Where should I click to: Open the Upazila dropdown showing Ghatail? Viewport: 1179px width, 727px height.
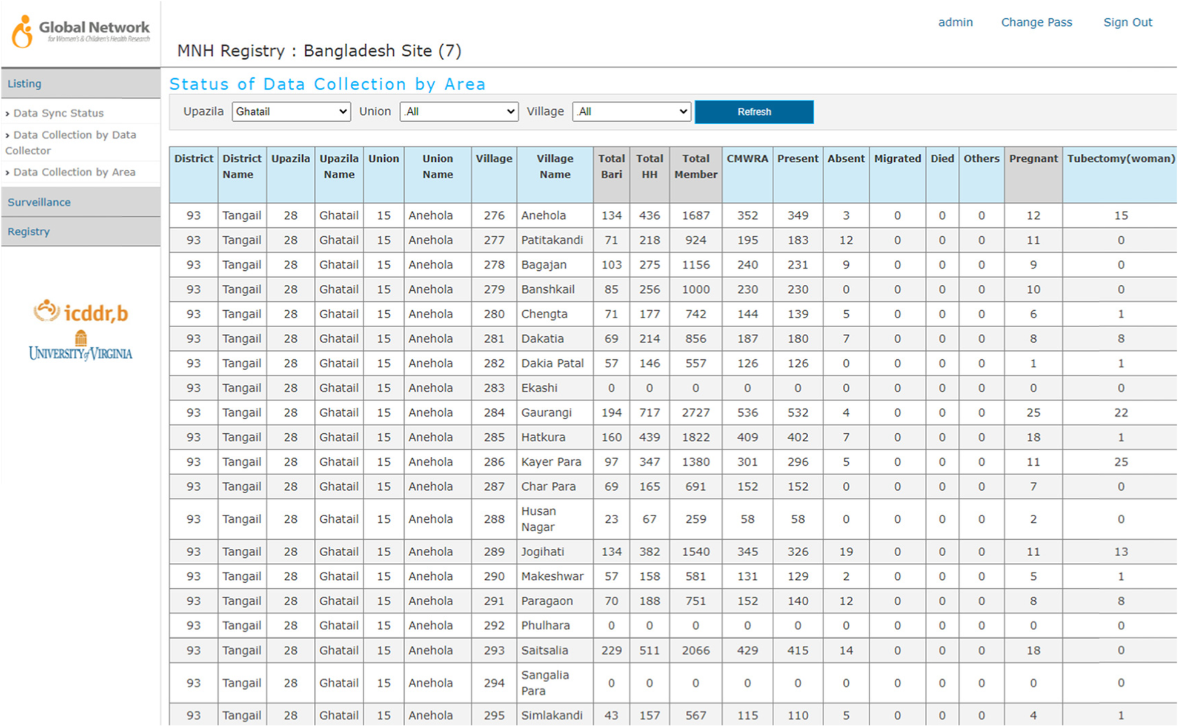tap(291, 111)
